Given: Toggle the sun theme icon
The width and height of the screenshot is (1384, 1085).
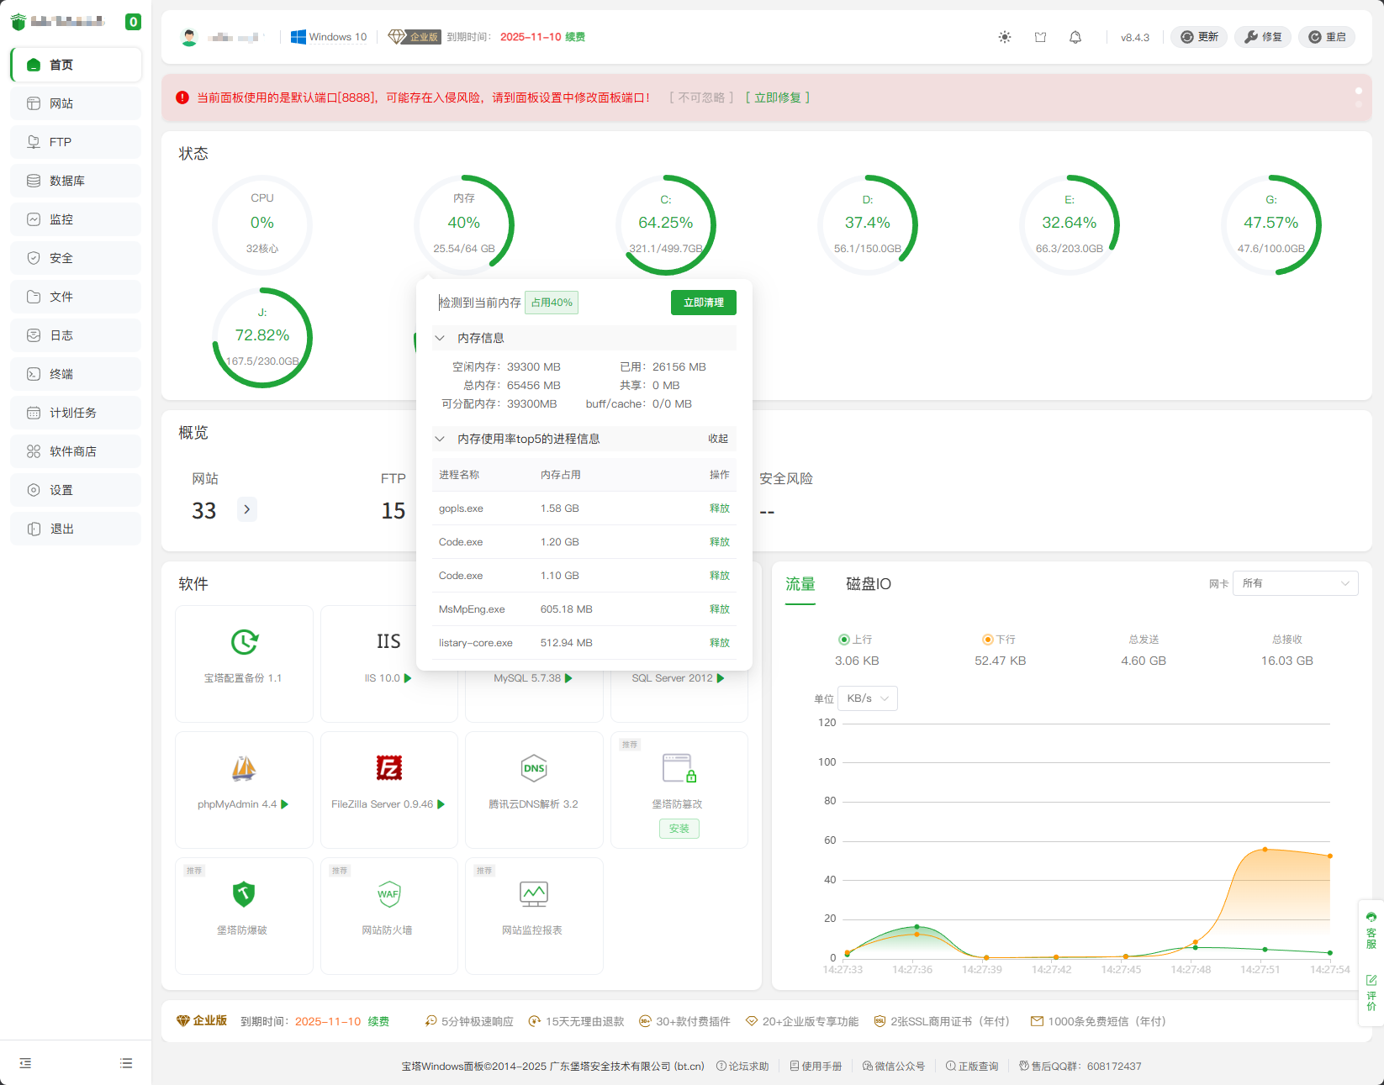Looking at the screenshot, I should pyautogui.click(x=1004, y=37).
